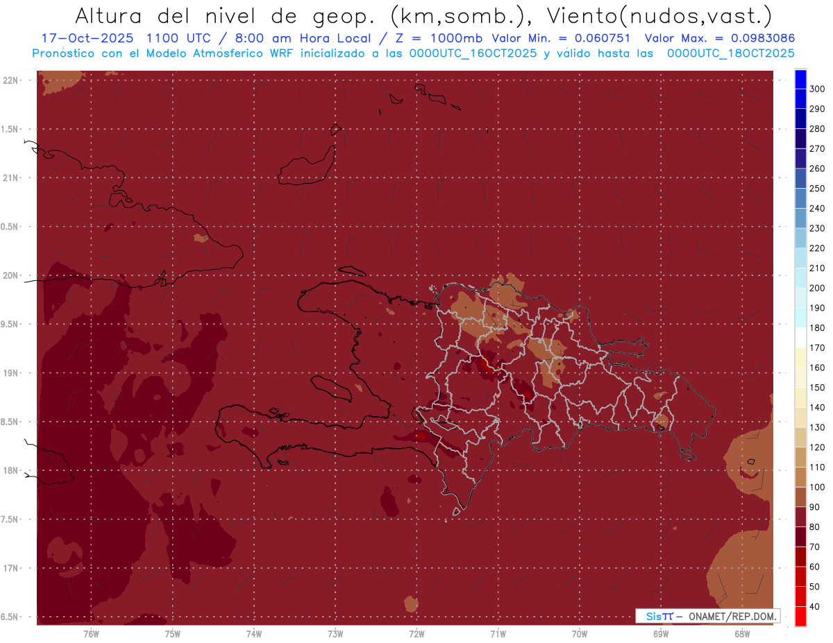This screenshot has height=643, width=833.
Task: Click the SisPI ONAMET/REP.DOM. watermark label
Action: (708, 616)
